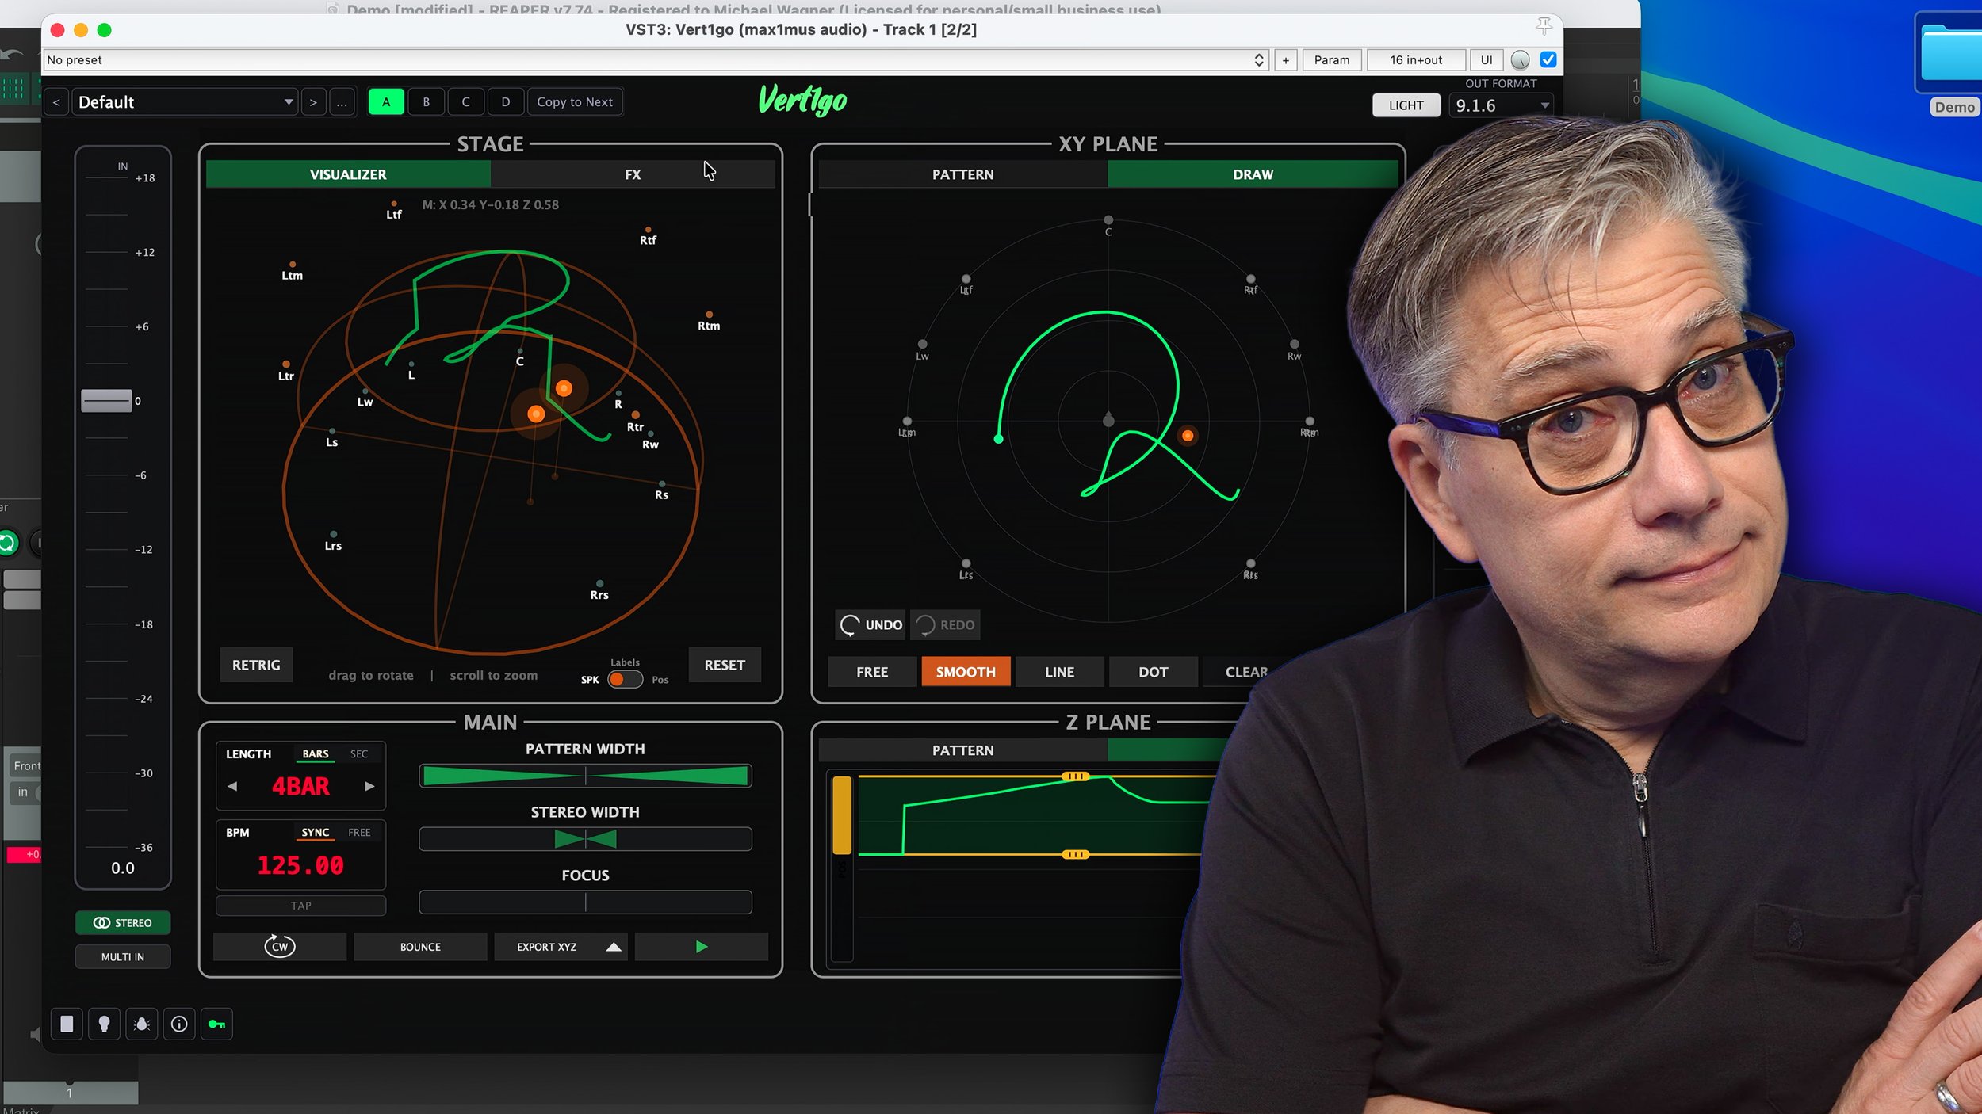The height and width of the screenshot is (1114, 1982).
Task: Increase length with right arrow beside 4BAR
Action: pyautogui.click(x=369, y=786)
